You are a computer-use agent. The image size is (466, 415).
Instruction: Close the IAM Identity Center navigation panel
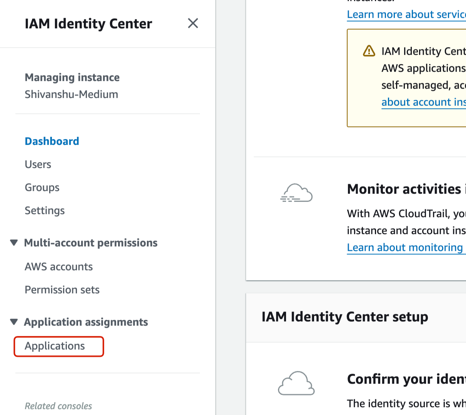click(193, 23)
